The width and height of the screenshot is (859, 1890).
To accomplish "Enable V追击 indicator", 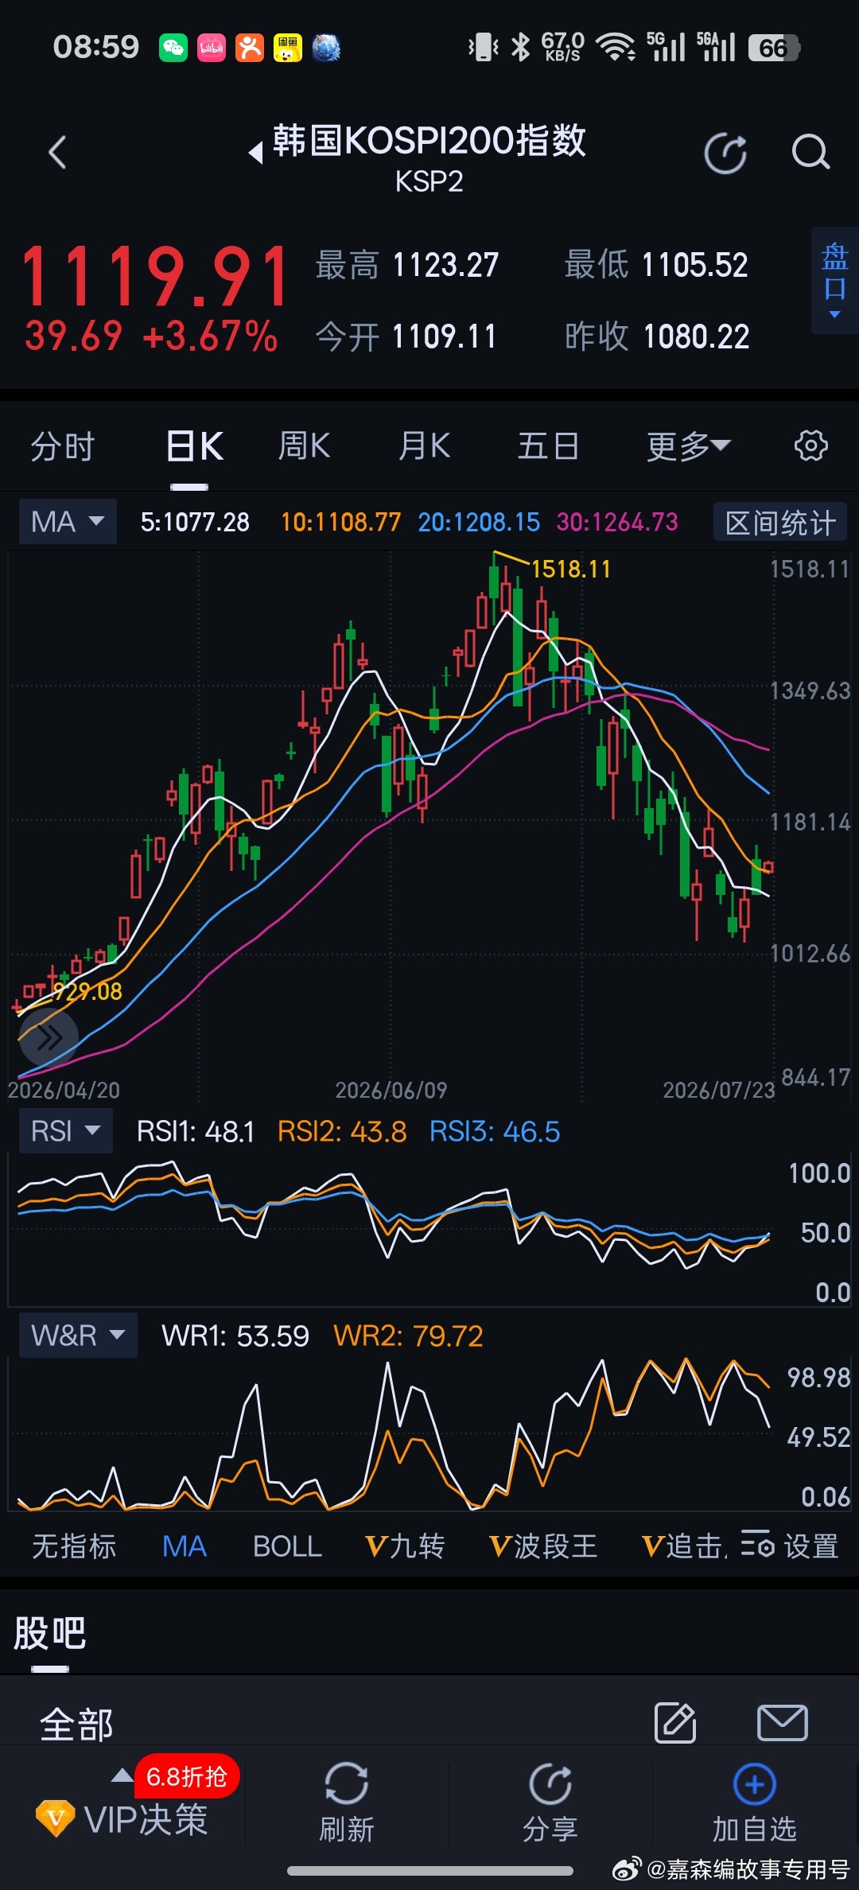I will 684,1546.
